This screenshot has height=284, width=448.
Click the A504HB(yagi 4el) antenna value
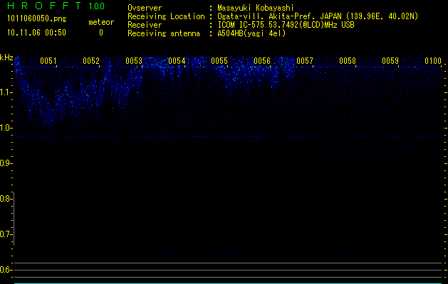tap(251, 33)
